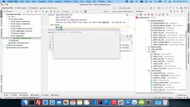Click the error count indicator in the editor
Screen dimensions: 190x107
coord(128,15)
